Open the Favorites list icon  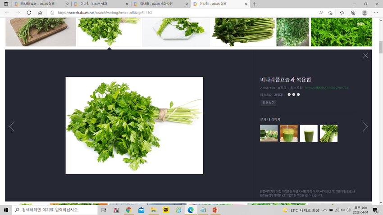342,13
